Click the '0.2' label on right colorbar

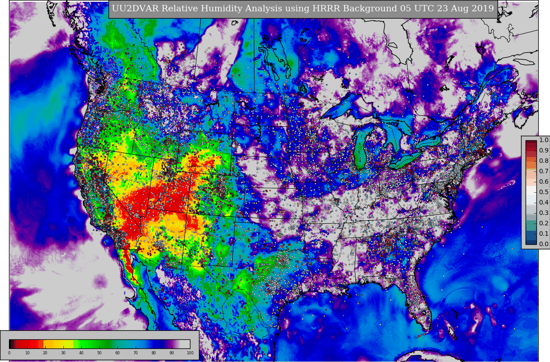click(x=544, y=224)
